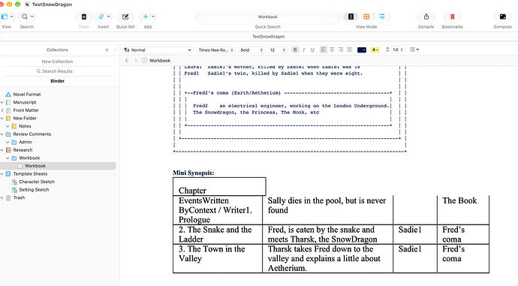Screen dimensions: 518x286
Task: Click the Collections header label
Action: click(x=57, y=50)
